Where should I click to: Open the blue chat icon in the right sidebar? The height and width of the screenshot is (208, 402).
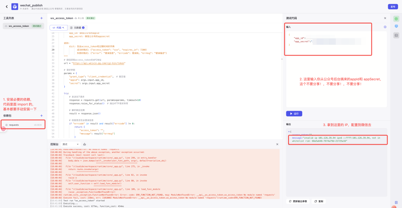point(396,27)
